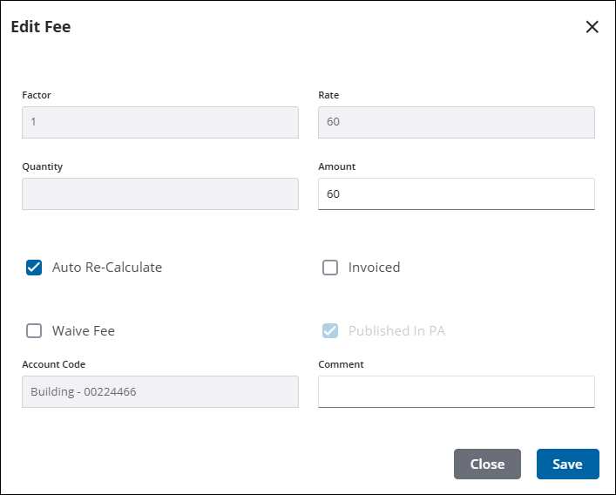616x495 pixels.
Task: Click the "Published In PA" label text
Action: click(396, 331)
